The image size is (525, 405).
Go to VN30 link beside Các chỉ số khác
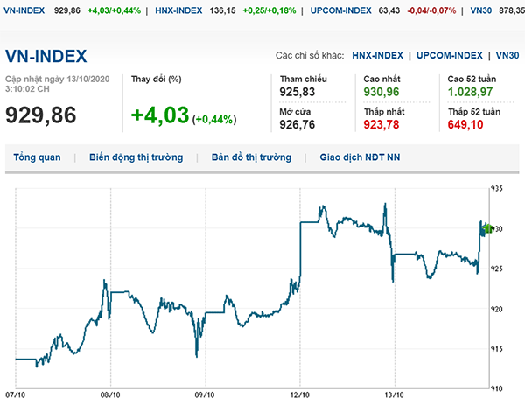(x=507, y=56)
